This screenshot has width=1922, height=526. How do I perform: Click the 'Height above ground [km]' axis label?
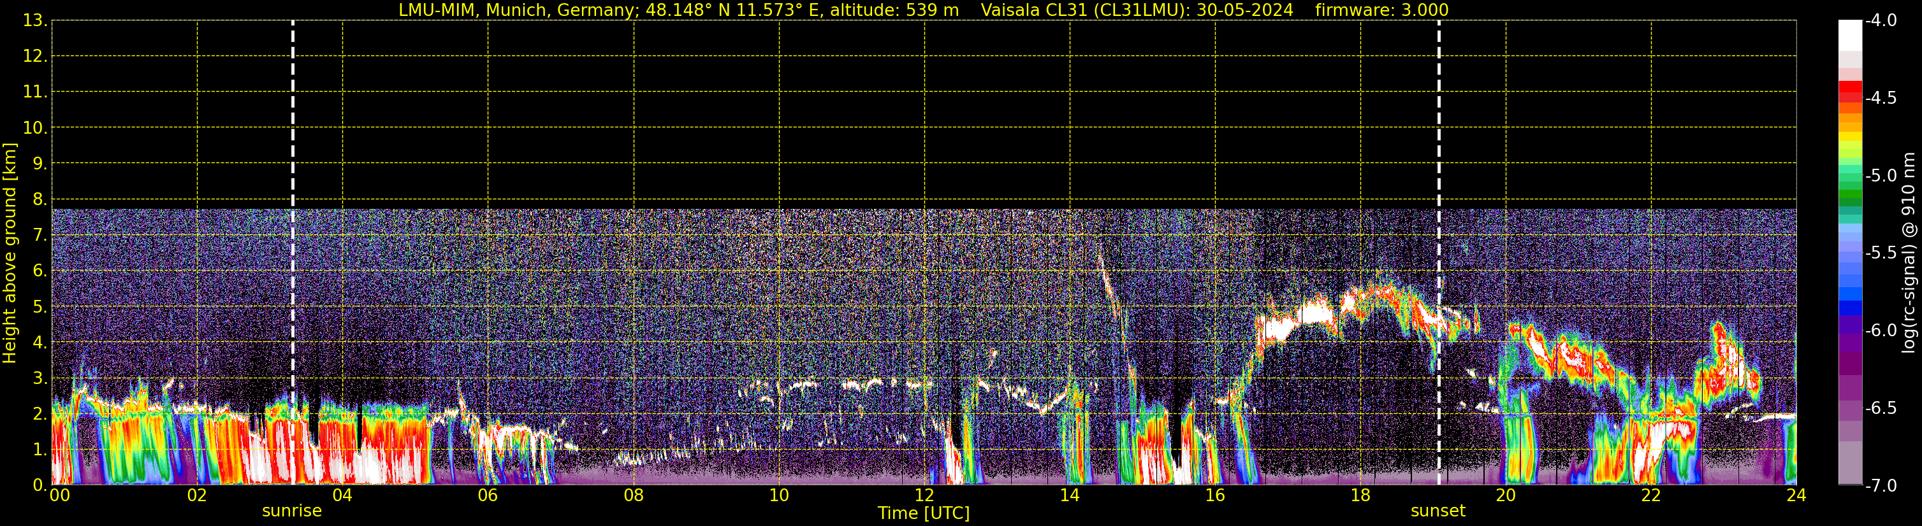10,253
